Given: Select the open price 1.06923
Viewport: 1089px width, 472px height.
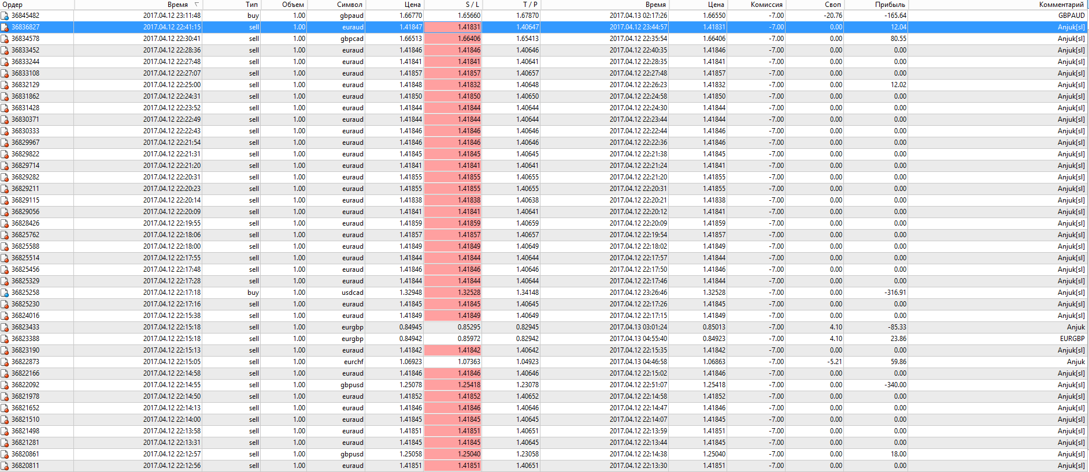Looking at the screenshot, I should click(410, 362).
